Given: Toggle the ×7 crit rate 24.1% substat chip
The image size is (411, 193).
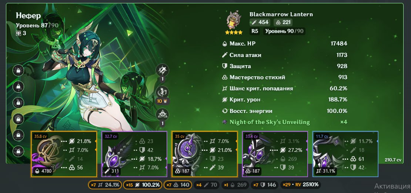Looking at the screenshot, I should 104,185.
